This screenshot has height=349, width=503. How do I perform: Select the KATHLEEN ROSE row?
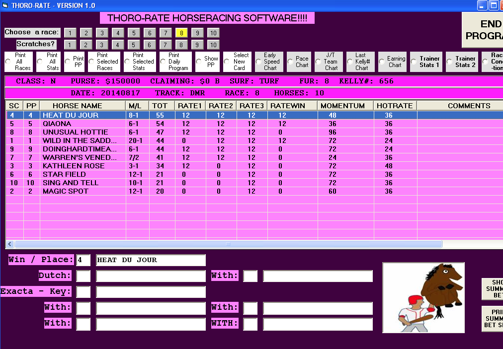254,166
